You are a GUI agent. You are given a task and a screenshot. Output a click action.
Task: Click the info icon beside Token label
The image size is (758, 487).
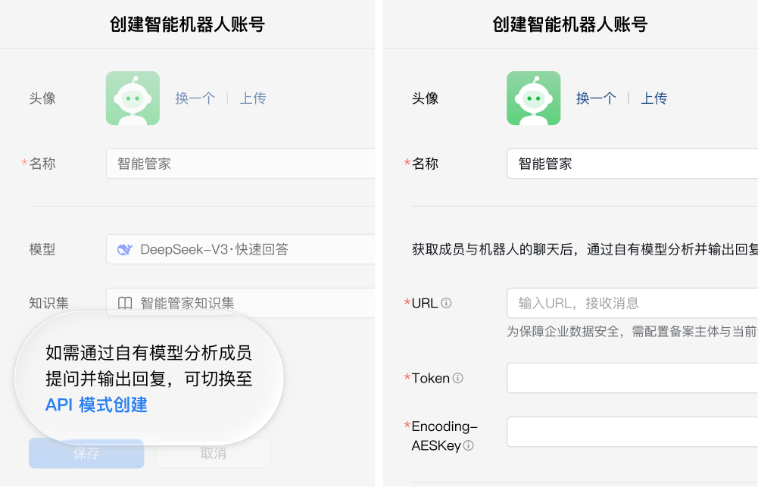point(457,378)
